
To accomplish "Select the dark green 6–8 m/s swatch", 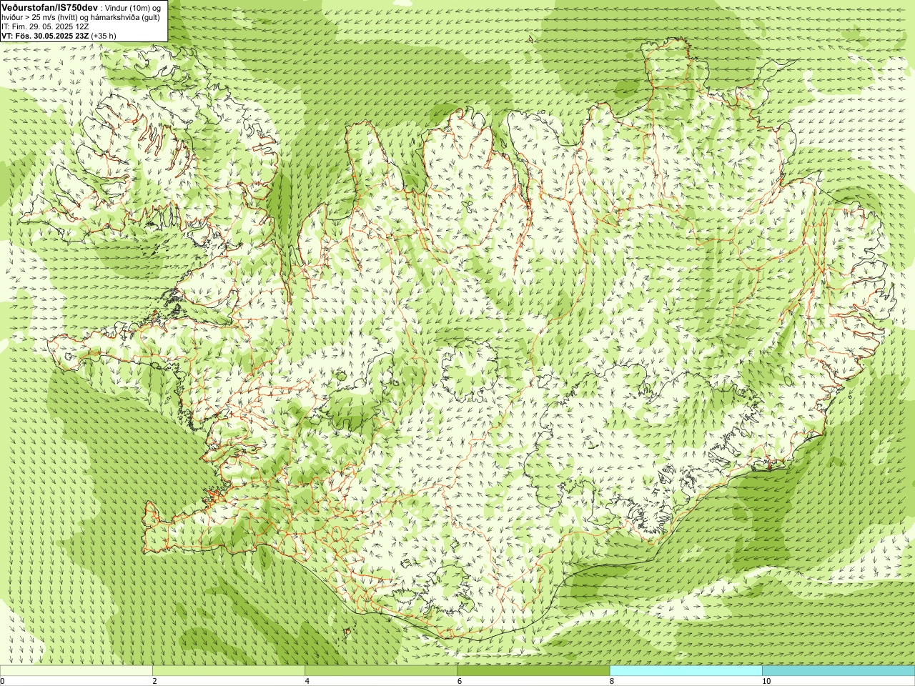I will 533,671.
